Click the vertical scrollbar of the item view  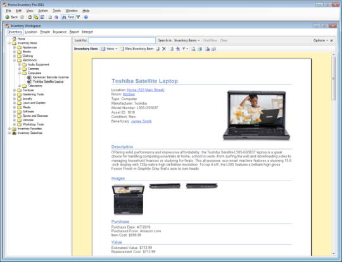pyautogui.click(x=333, y=154)
